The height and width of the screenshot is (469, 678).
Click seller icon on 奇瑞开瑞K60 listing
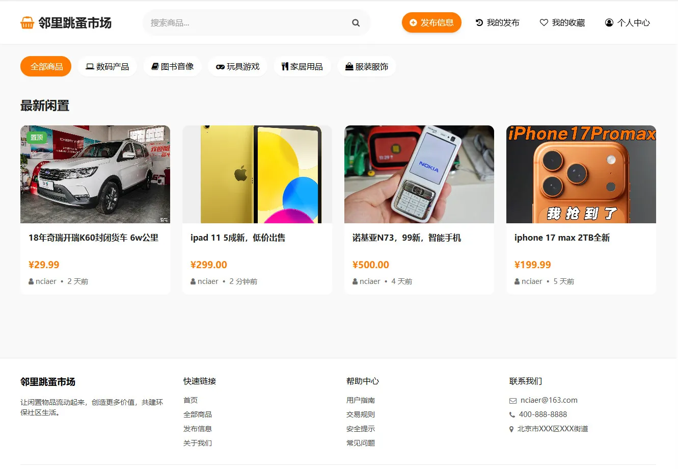click(x=31, y=281)
